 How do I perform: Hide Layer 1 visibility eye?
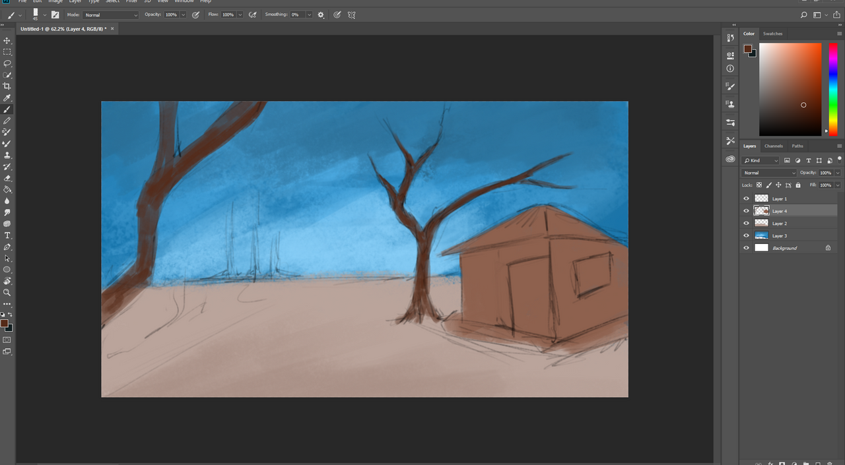click(747, 199)
